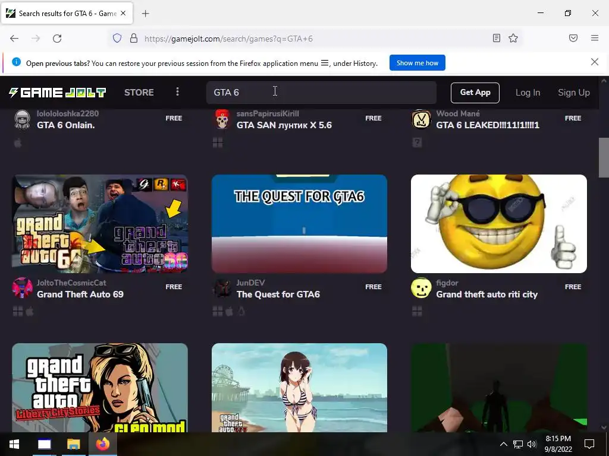Click JoltoTheCosmicCat developer name

71,283
